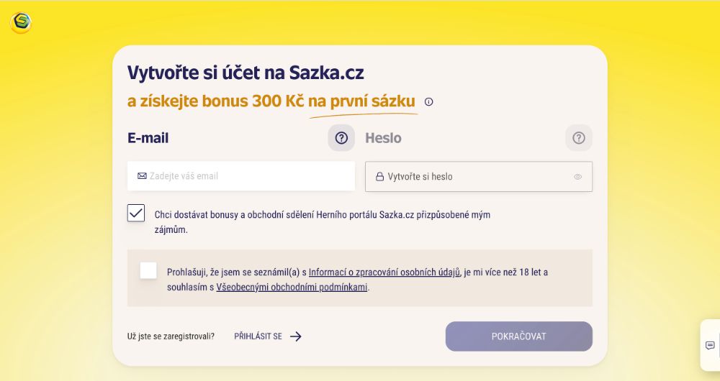Viewport: 720px width, 381px height.
Task: Click lock icon in the password field
Action: [379, 177]
